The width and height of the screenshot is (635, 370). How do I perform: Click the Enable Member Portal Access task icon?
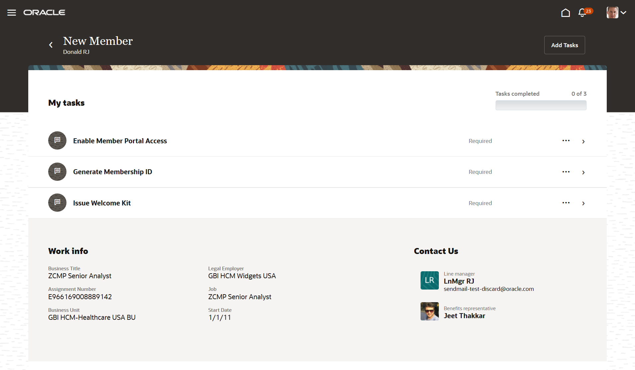(x=57, y=141)
